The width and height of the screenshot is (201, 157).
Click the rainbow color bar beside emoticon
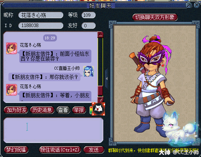coord(91,110)
